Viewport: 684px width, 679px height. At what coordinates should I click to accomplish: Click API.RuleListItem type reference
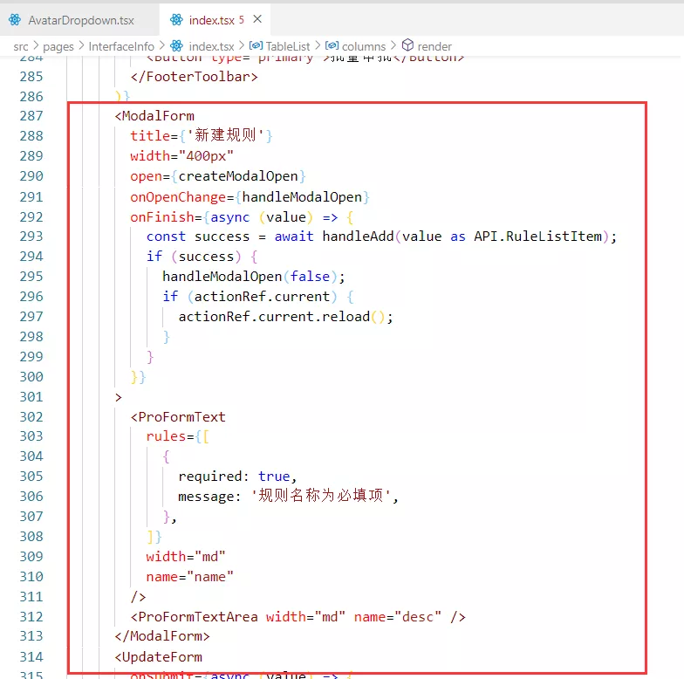point(537,237)
